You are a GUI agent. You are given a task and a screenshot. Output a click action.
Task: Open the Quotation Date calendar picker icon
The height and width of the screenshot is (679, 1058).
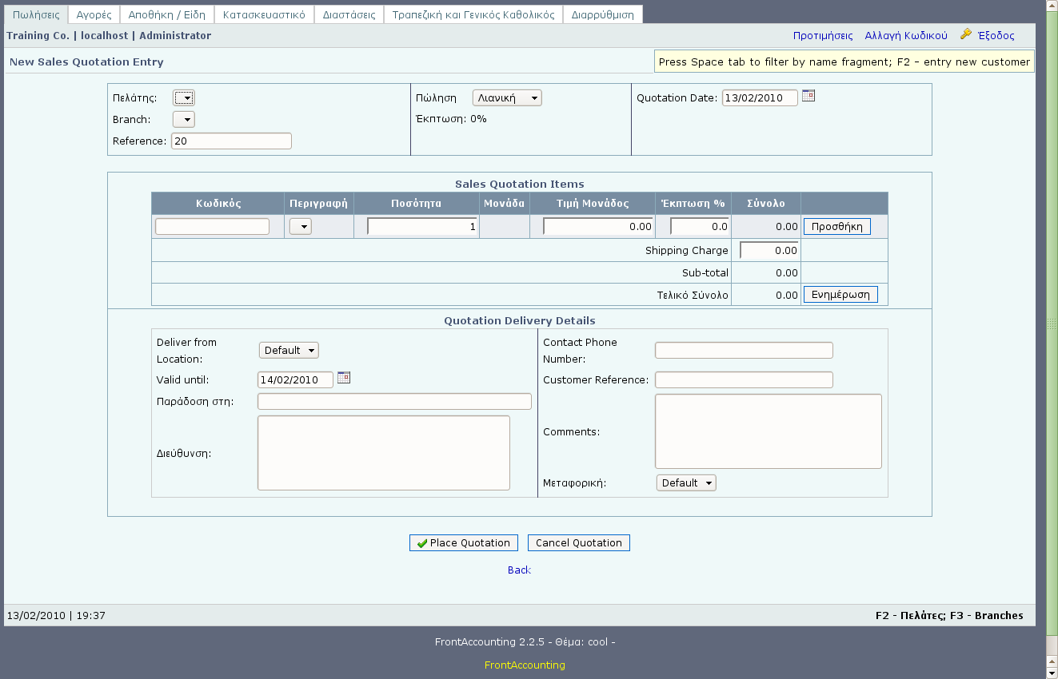pyautogui.click(x=808, y=96)
